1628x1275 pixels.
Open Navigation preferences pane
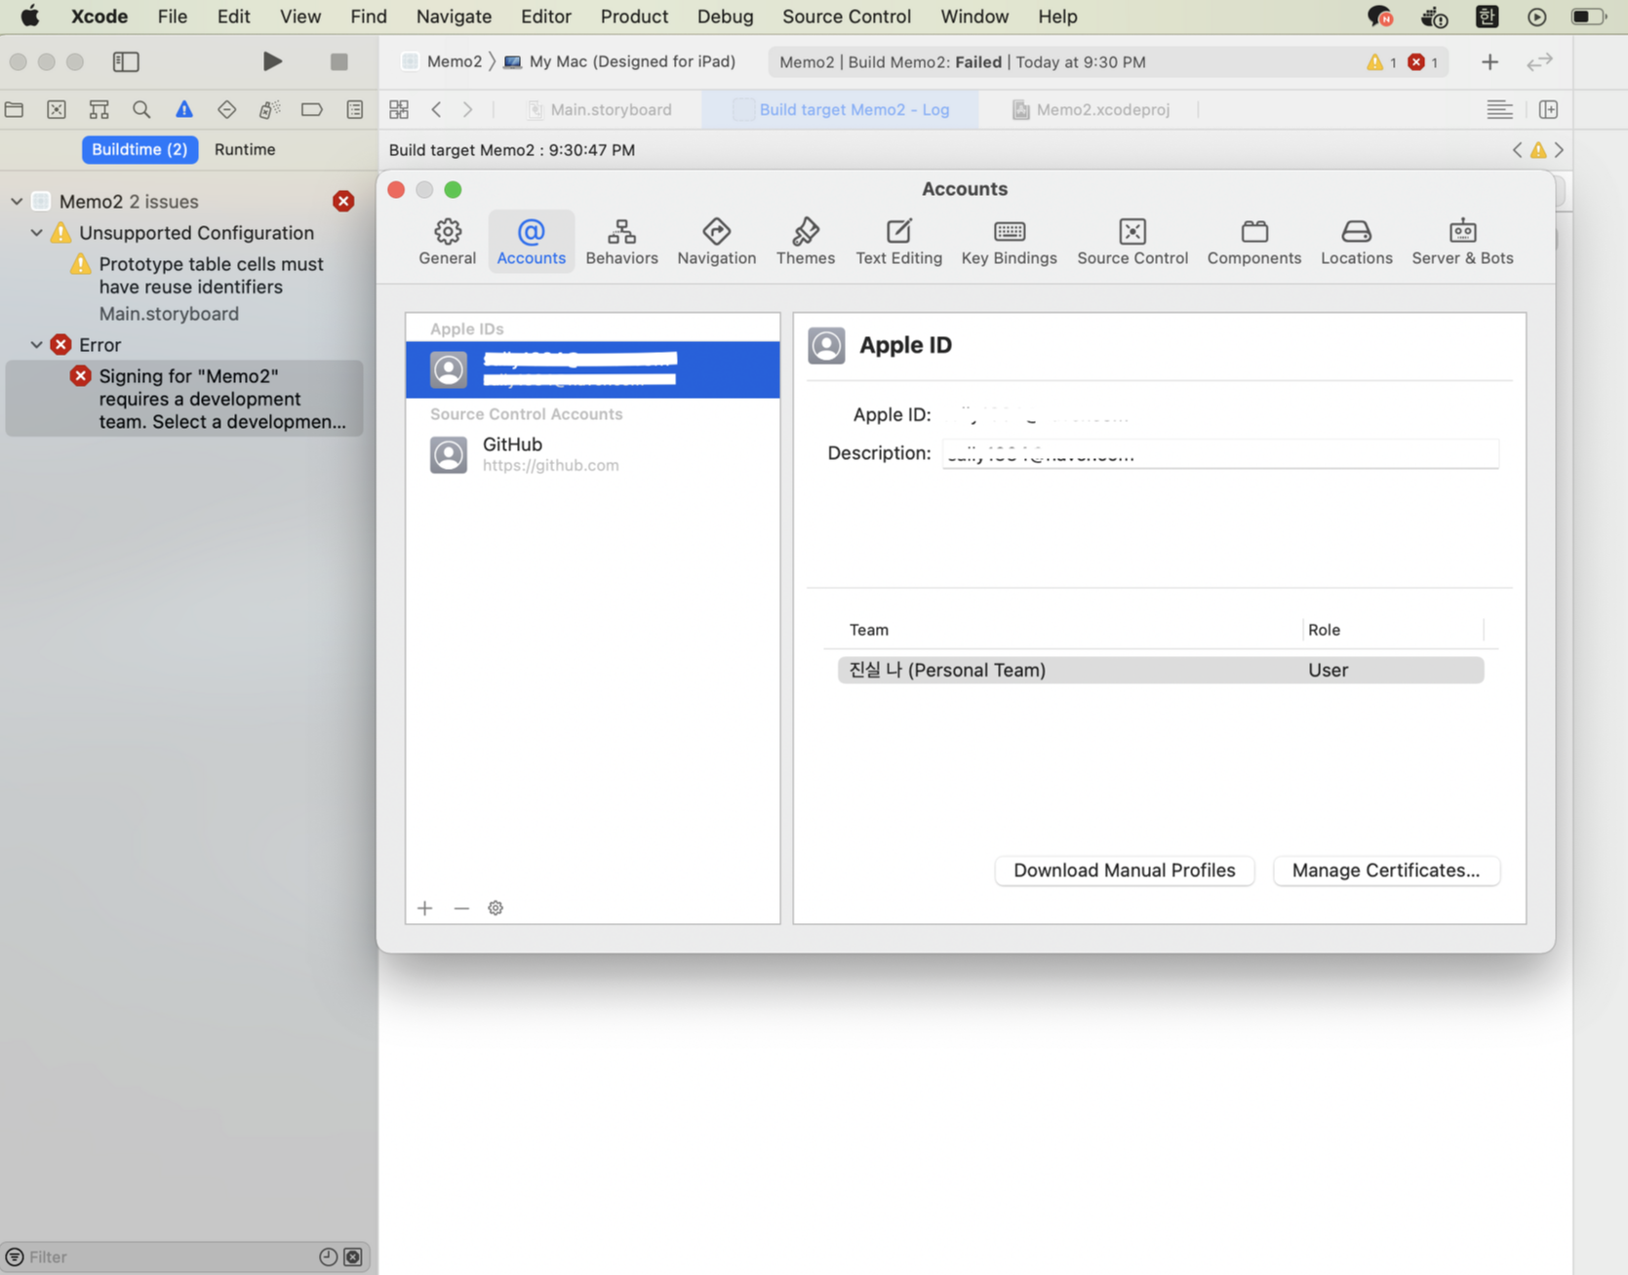tap(716, 241)
